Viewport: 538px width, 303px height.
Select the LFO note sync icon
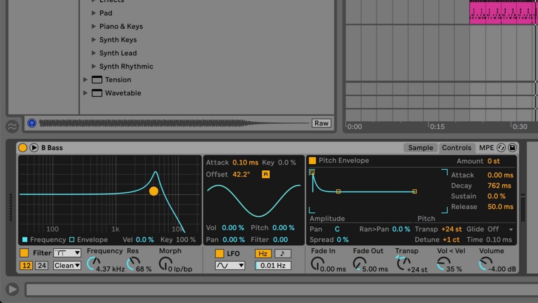[x=282, y=253]
